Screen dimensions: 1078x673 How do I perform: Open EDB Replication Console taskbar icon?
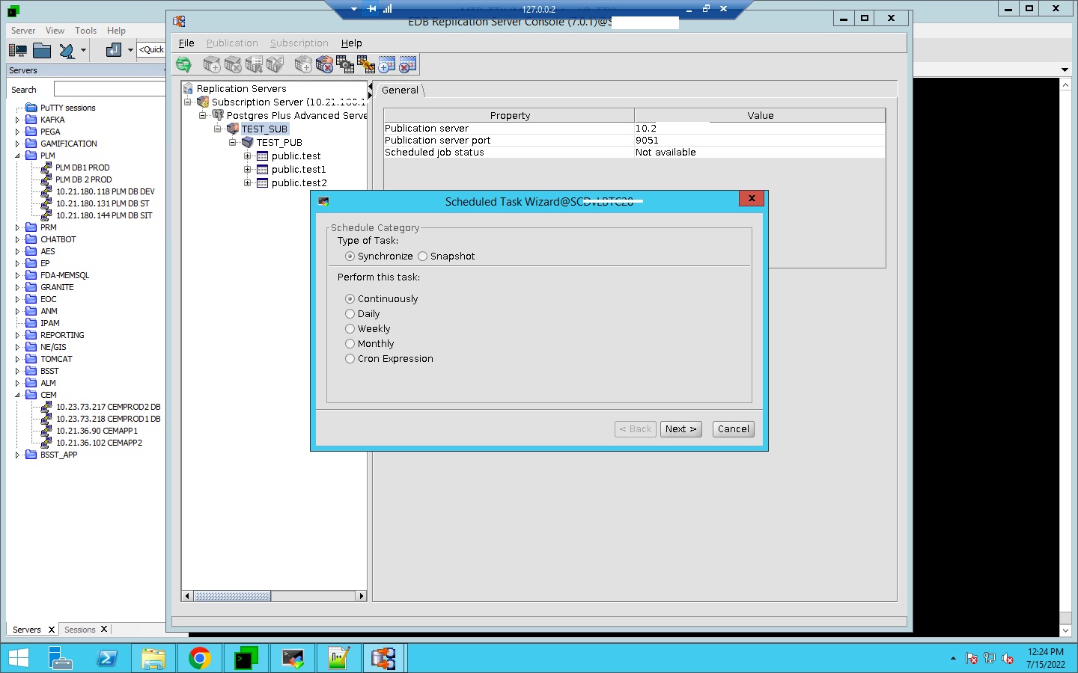(x=384, y=658)
